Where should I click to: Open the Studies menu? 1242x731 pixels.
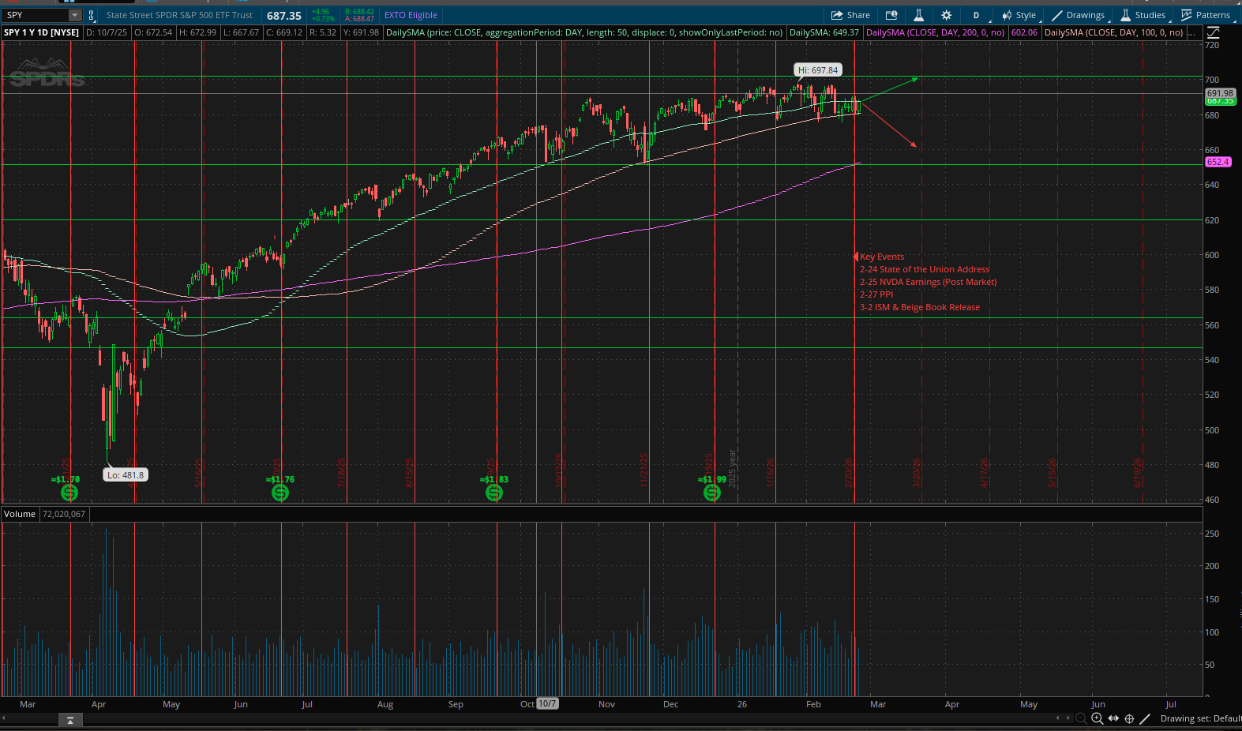tap(1143, 15)
